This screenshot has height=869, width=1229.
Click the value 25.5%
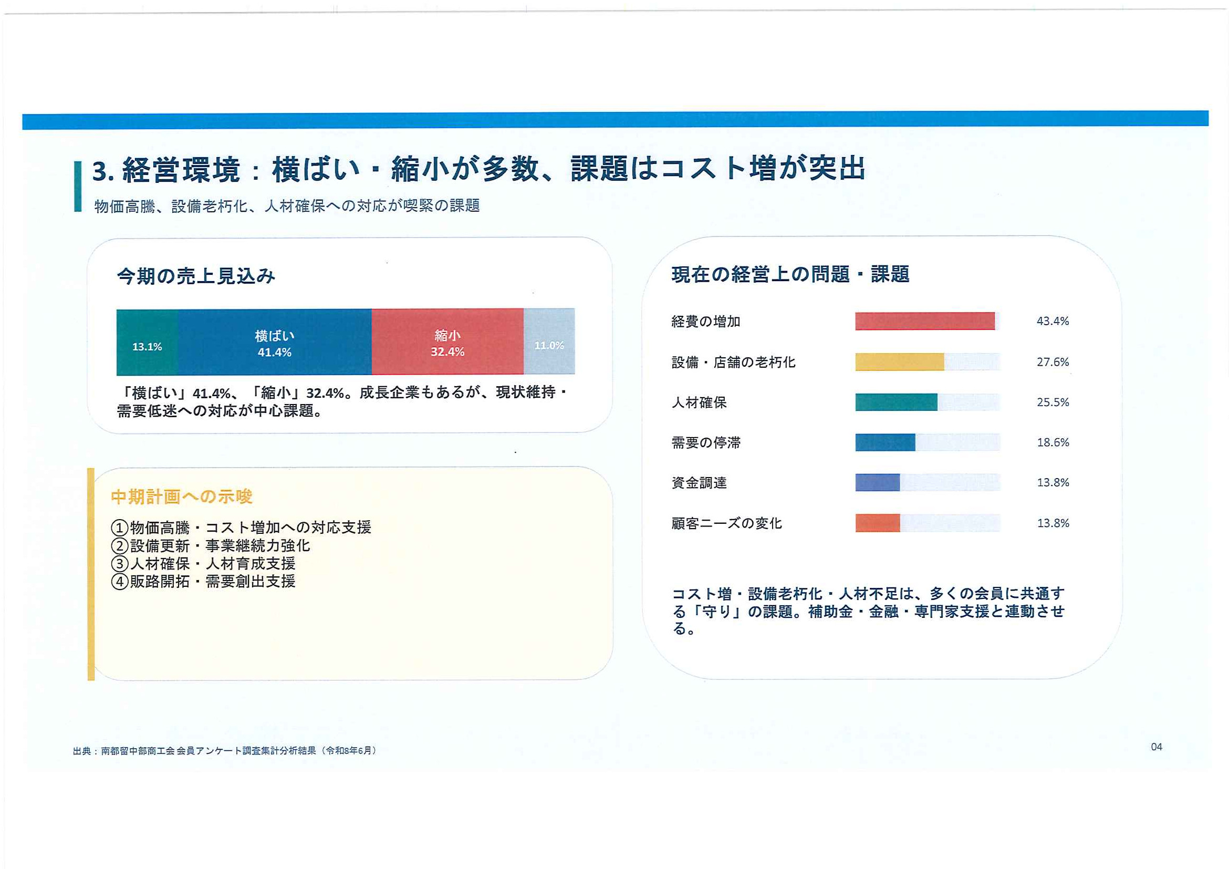click(1053, 402)
